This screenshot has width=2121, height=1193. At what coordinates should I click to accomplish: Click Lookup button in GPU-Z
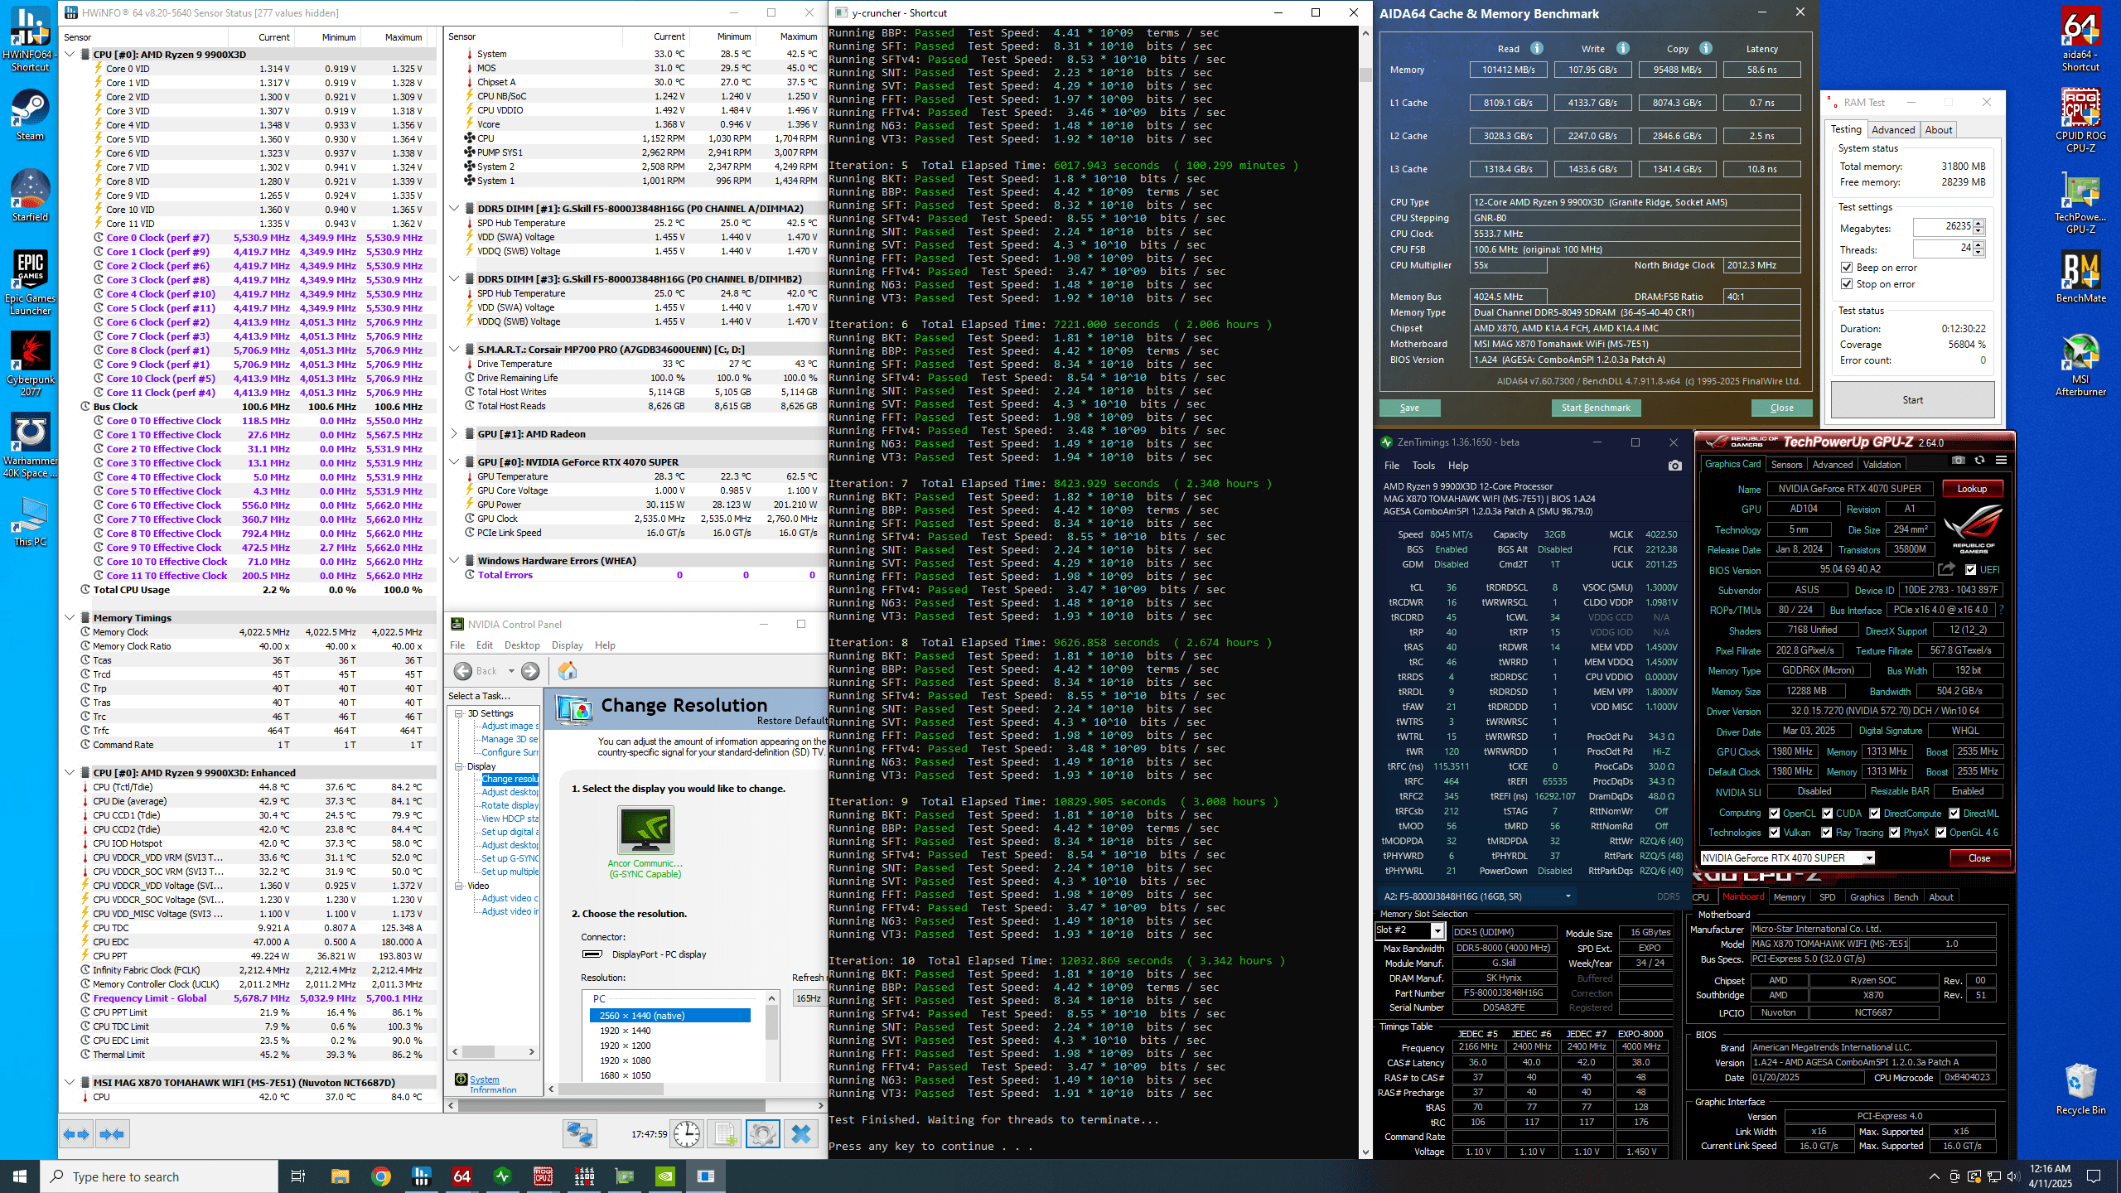click(1971, 489)
